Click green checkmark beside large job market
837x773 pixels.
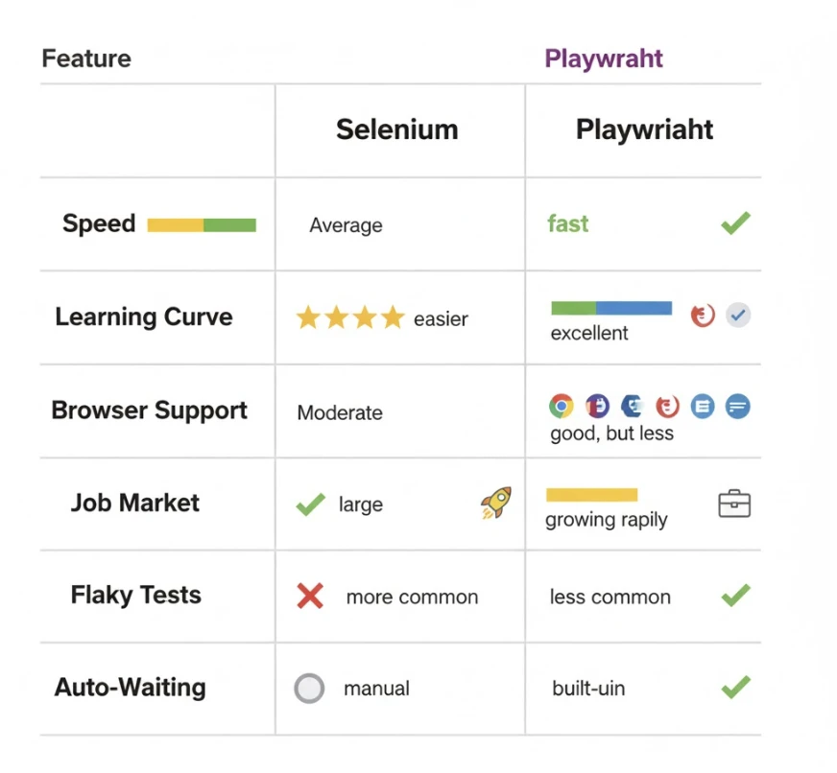(x=310, y=504)
